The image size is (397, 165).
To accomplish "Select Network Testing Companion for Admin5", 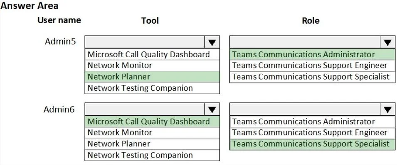I will click(152, 88).
